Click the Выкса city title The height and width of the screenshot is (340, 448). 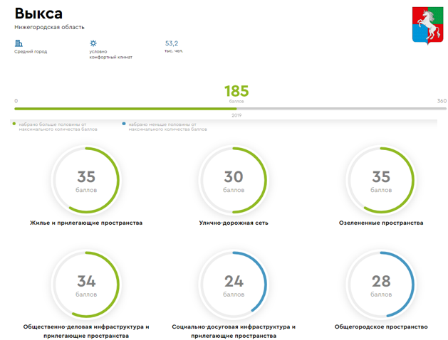(x=38, y=14)
